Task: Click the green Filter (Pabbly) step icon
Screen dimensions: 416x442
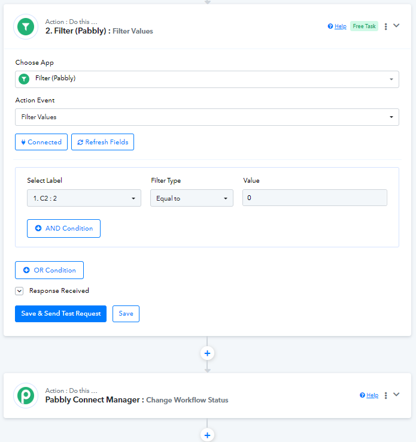Action: tap(26, 26)
